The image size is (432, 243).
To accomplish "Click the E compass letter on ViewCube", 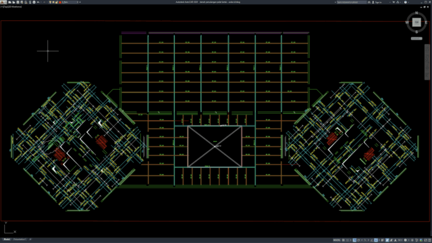I will pos(426,22).
